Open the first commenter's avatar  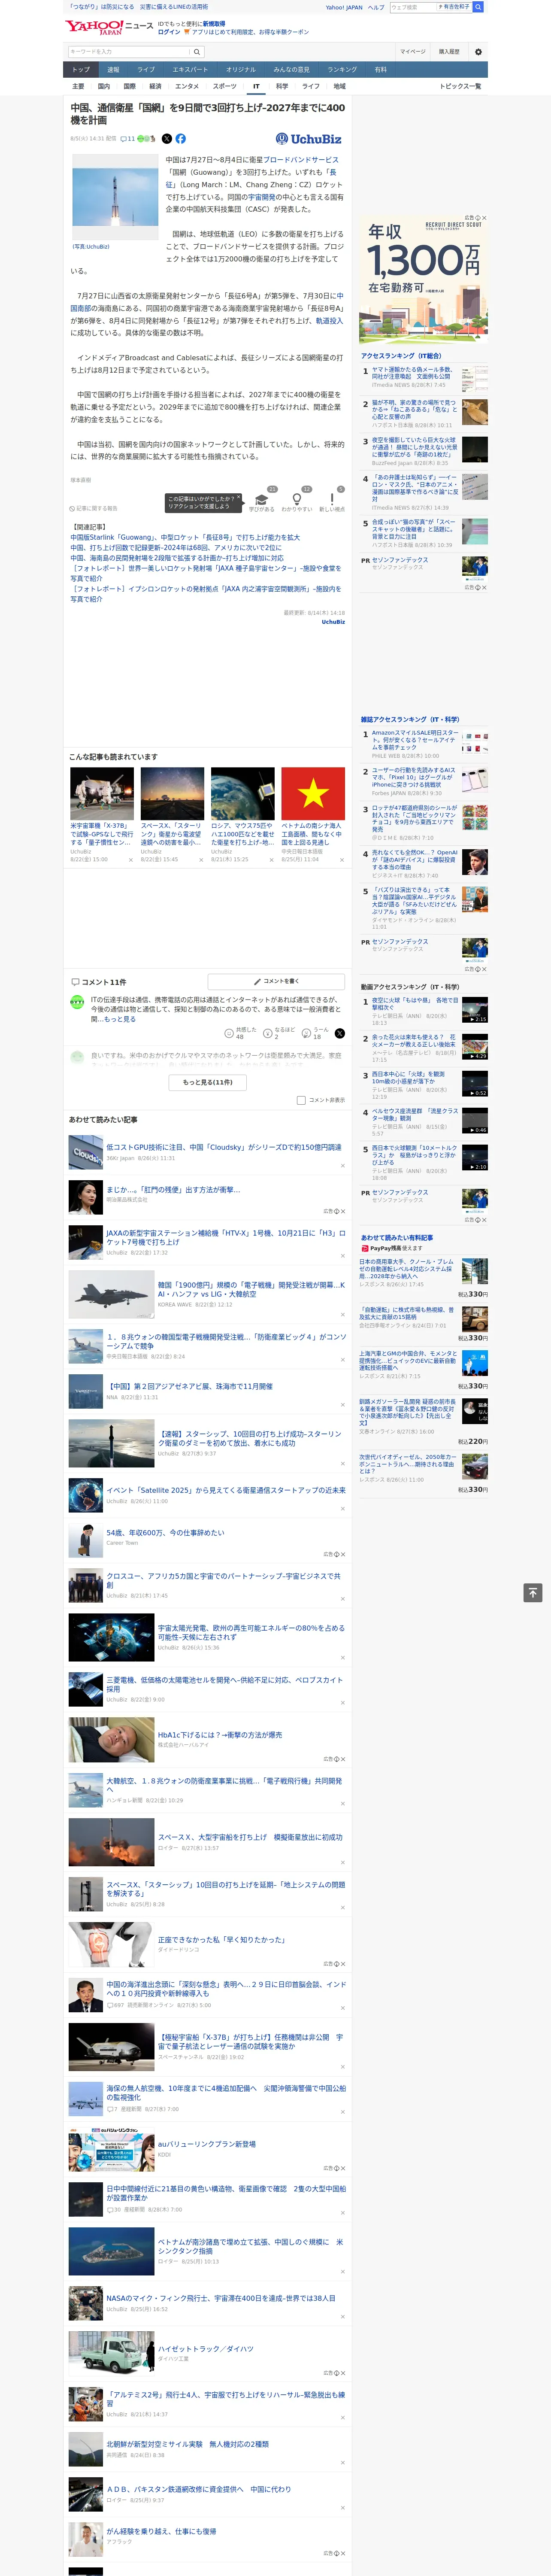(77, 1002)
